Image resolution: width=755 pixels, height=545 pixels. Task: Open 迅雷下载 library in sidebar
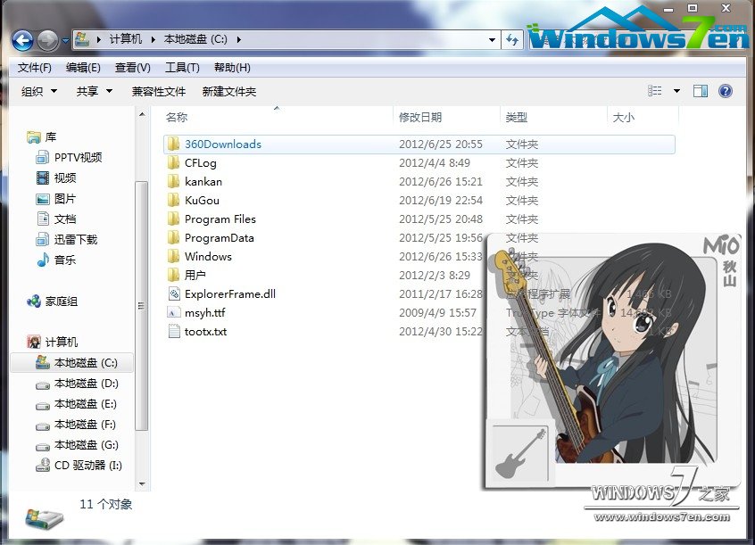(76, 239)
